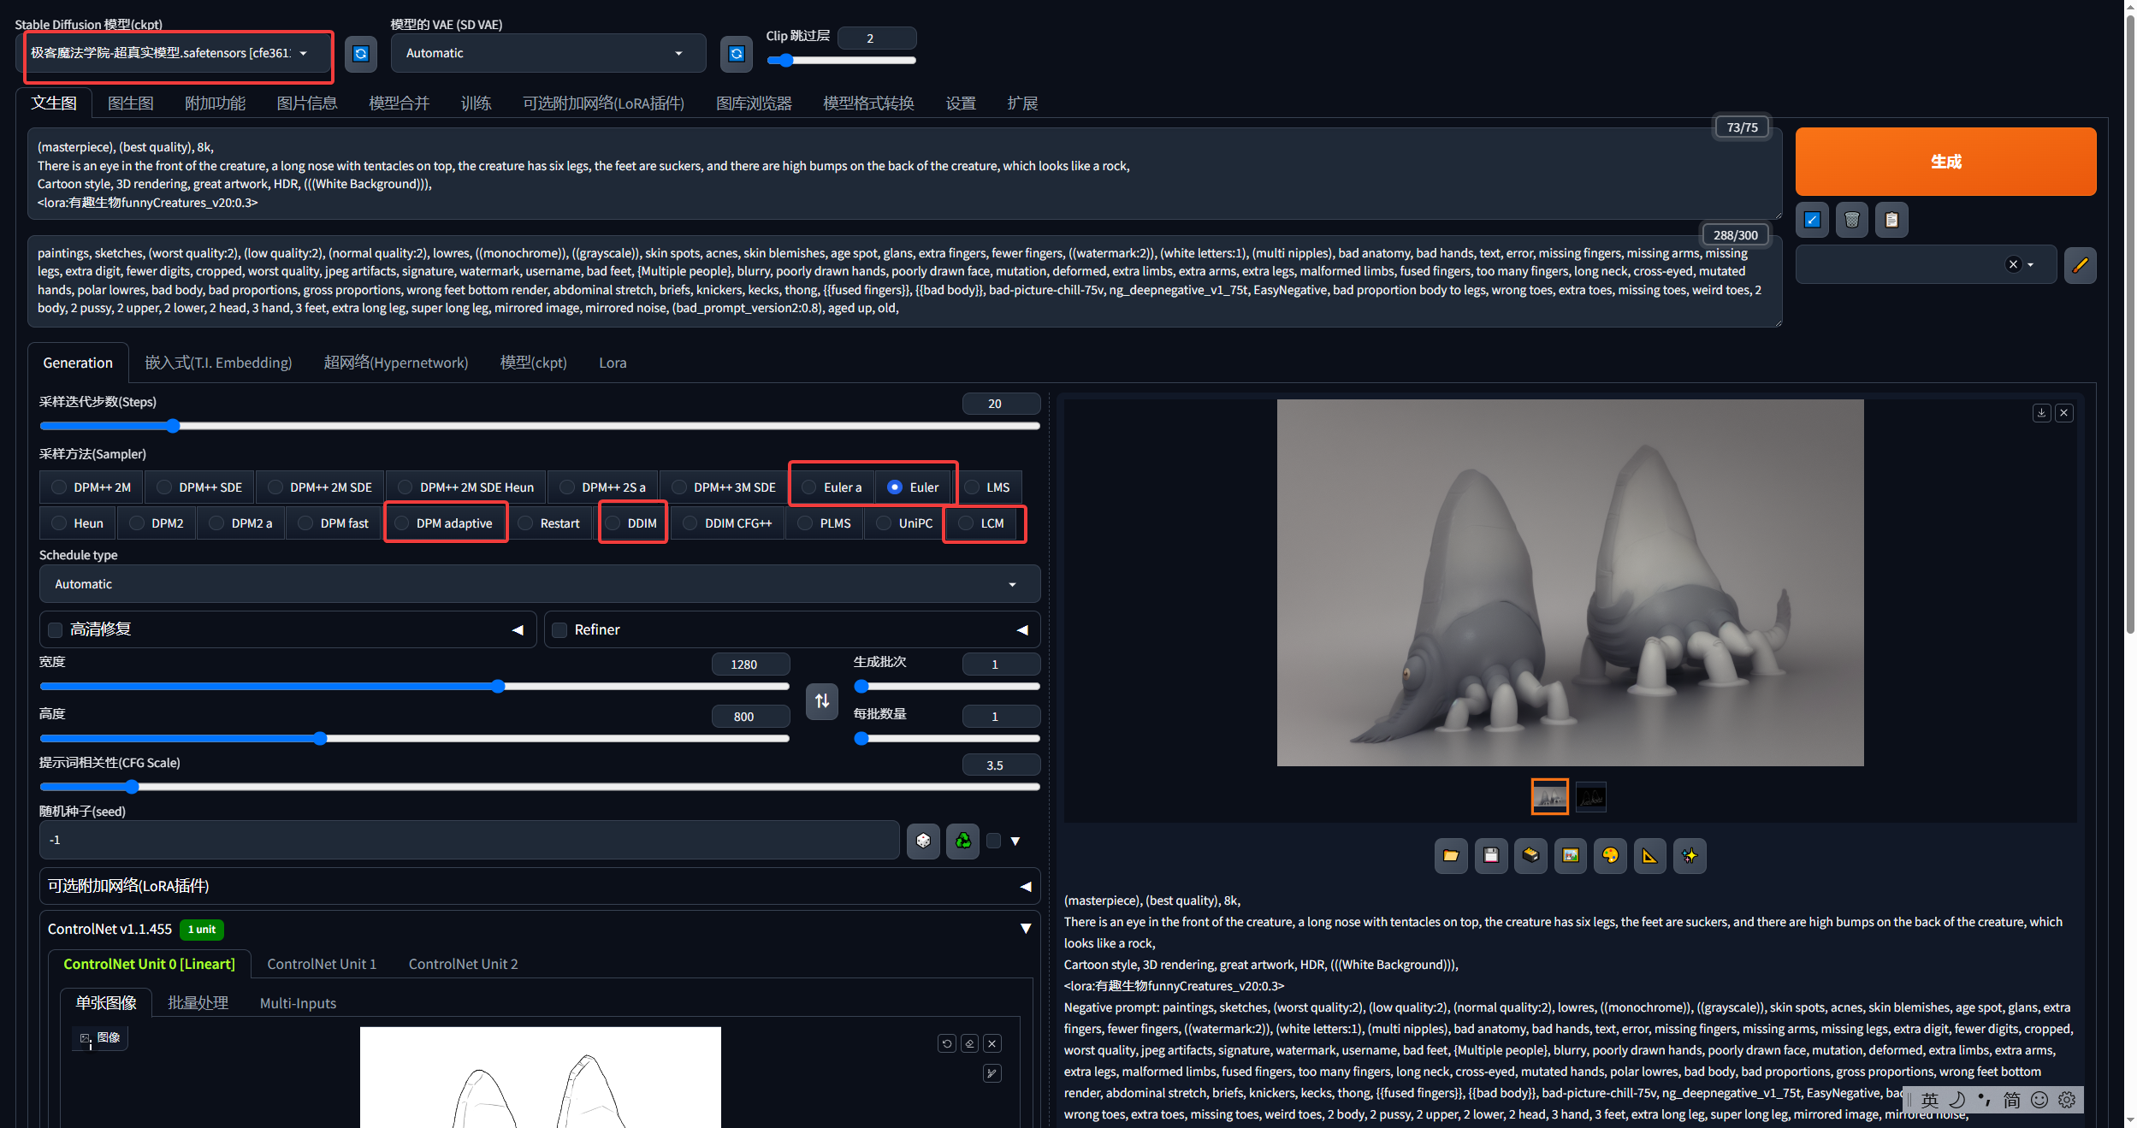Click the orange 生成 generate button
2137x1128 pixels.
coord(1945,162)
